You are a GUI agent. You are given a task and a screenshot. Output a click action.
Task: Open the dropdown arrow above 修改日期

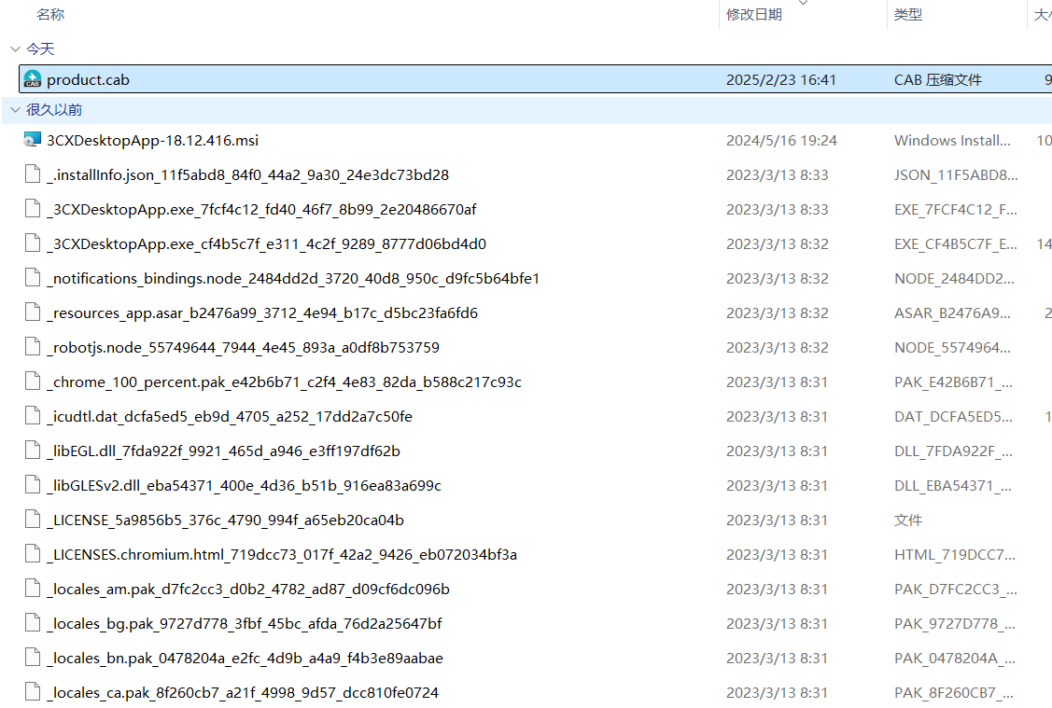pyautogui.click(x=803, y=3)
